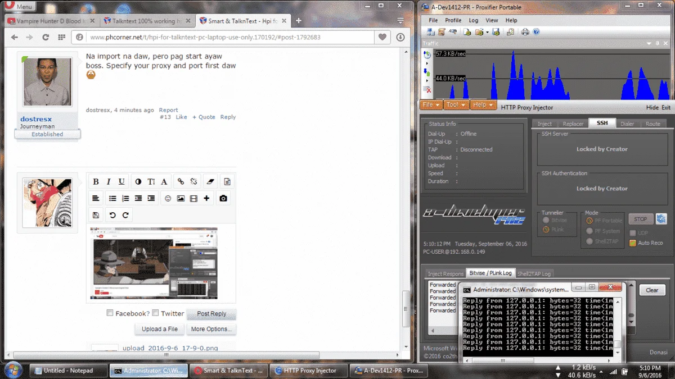Insert a numbered list
The width and height of the screenshot is (675, 379).
(125, 198)
